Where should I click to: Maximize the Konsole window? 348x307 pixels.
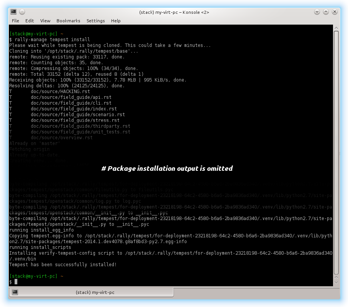click(326, 12)
